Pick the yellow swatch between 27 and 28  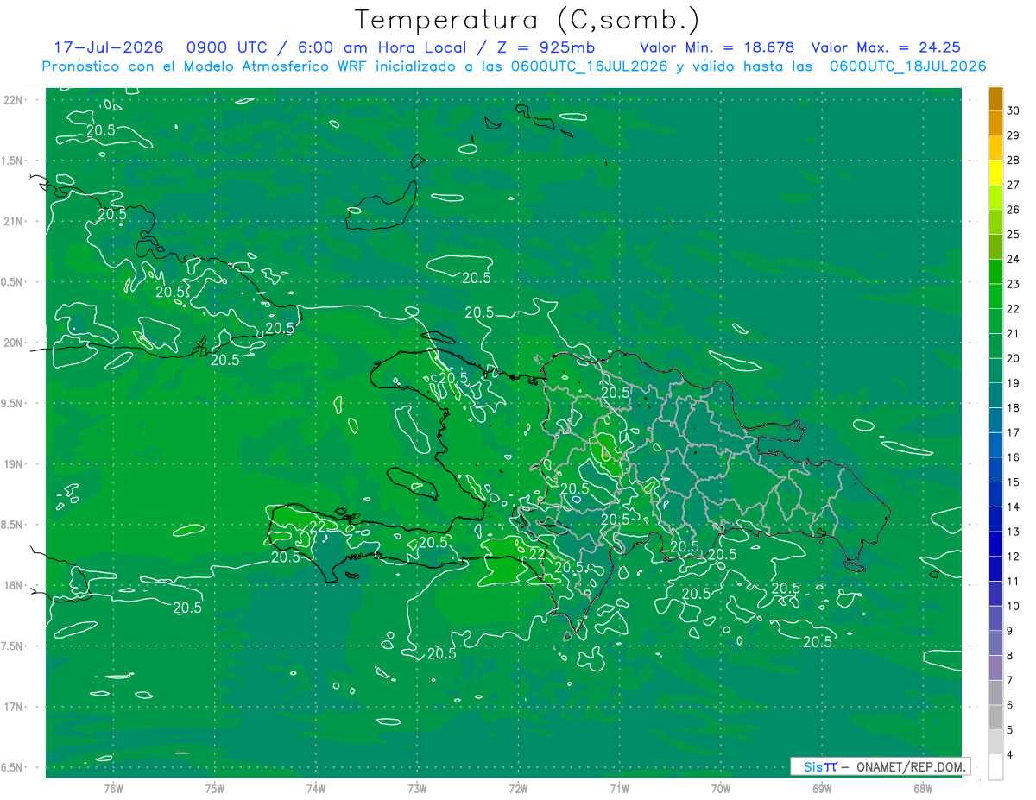[995, 173]
